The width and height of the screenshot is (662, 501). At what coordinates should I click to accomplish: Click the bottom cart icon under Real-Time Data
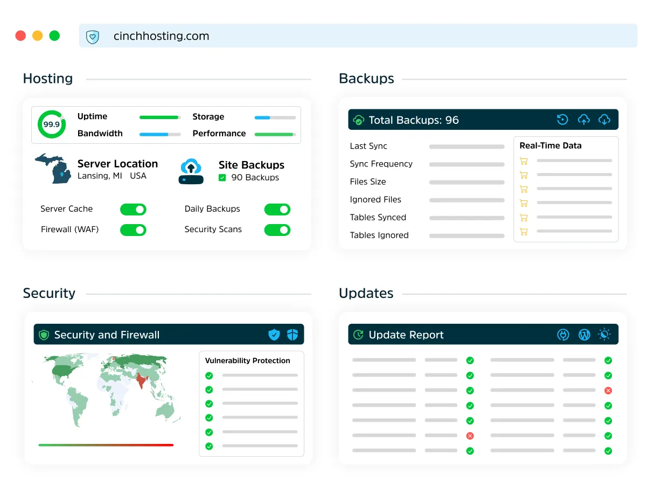[x=524, y=231]
